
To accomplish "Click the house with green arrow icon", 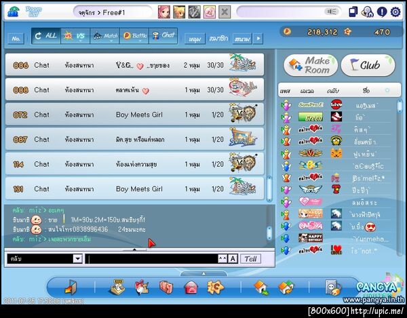I will (261, 287).
